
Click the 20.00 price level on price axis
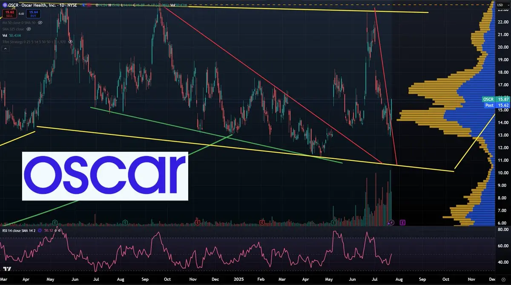[503, 47]
